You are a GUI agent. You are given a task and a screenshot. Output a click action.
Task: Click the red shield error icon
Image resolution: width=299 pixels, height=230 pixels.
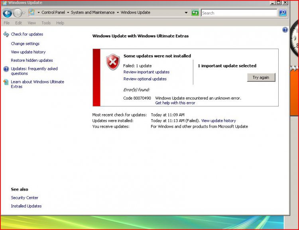click(113, 62)
